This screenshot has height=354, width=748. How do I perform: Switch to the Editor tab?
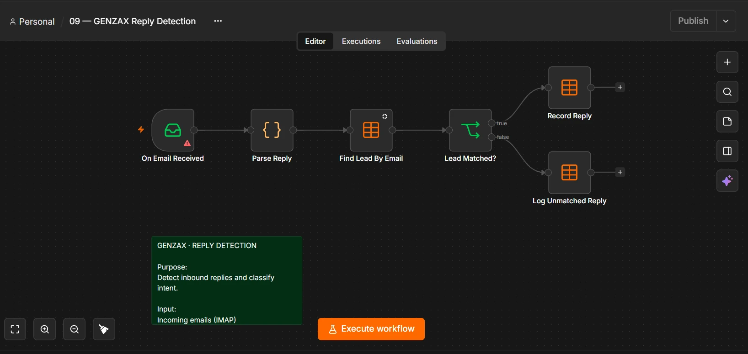[315, 41]
